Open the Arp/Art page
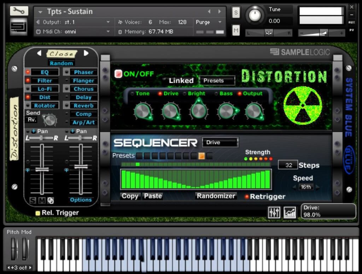The image size is (362, 274). 83,122
